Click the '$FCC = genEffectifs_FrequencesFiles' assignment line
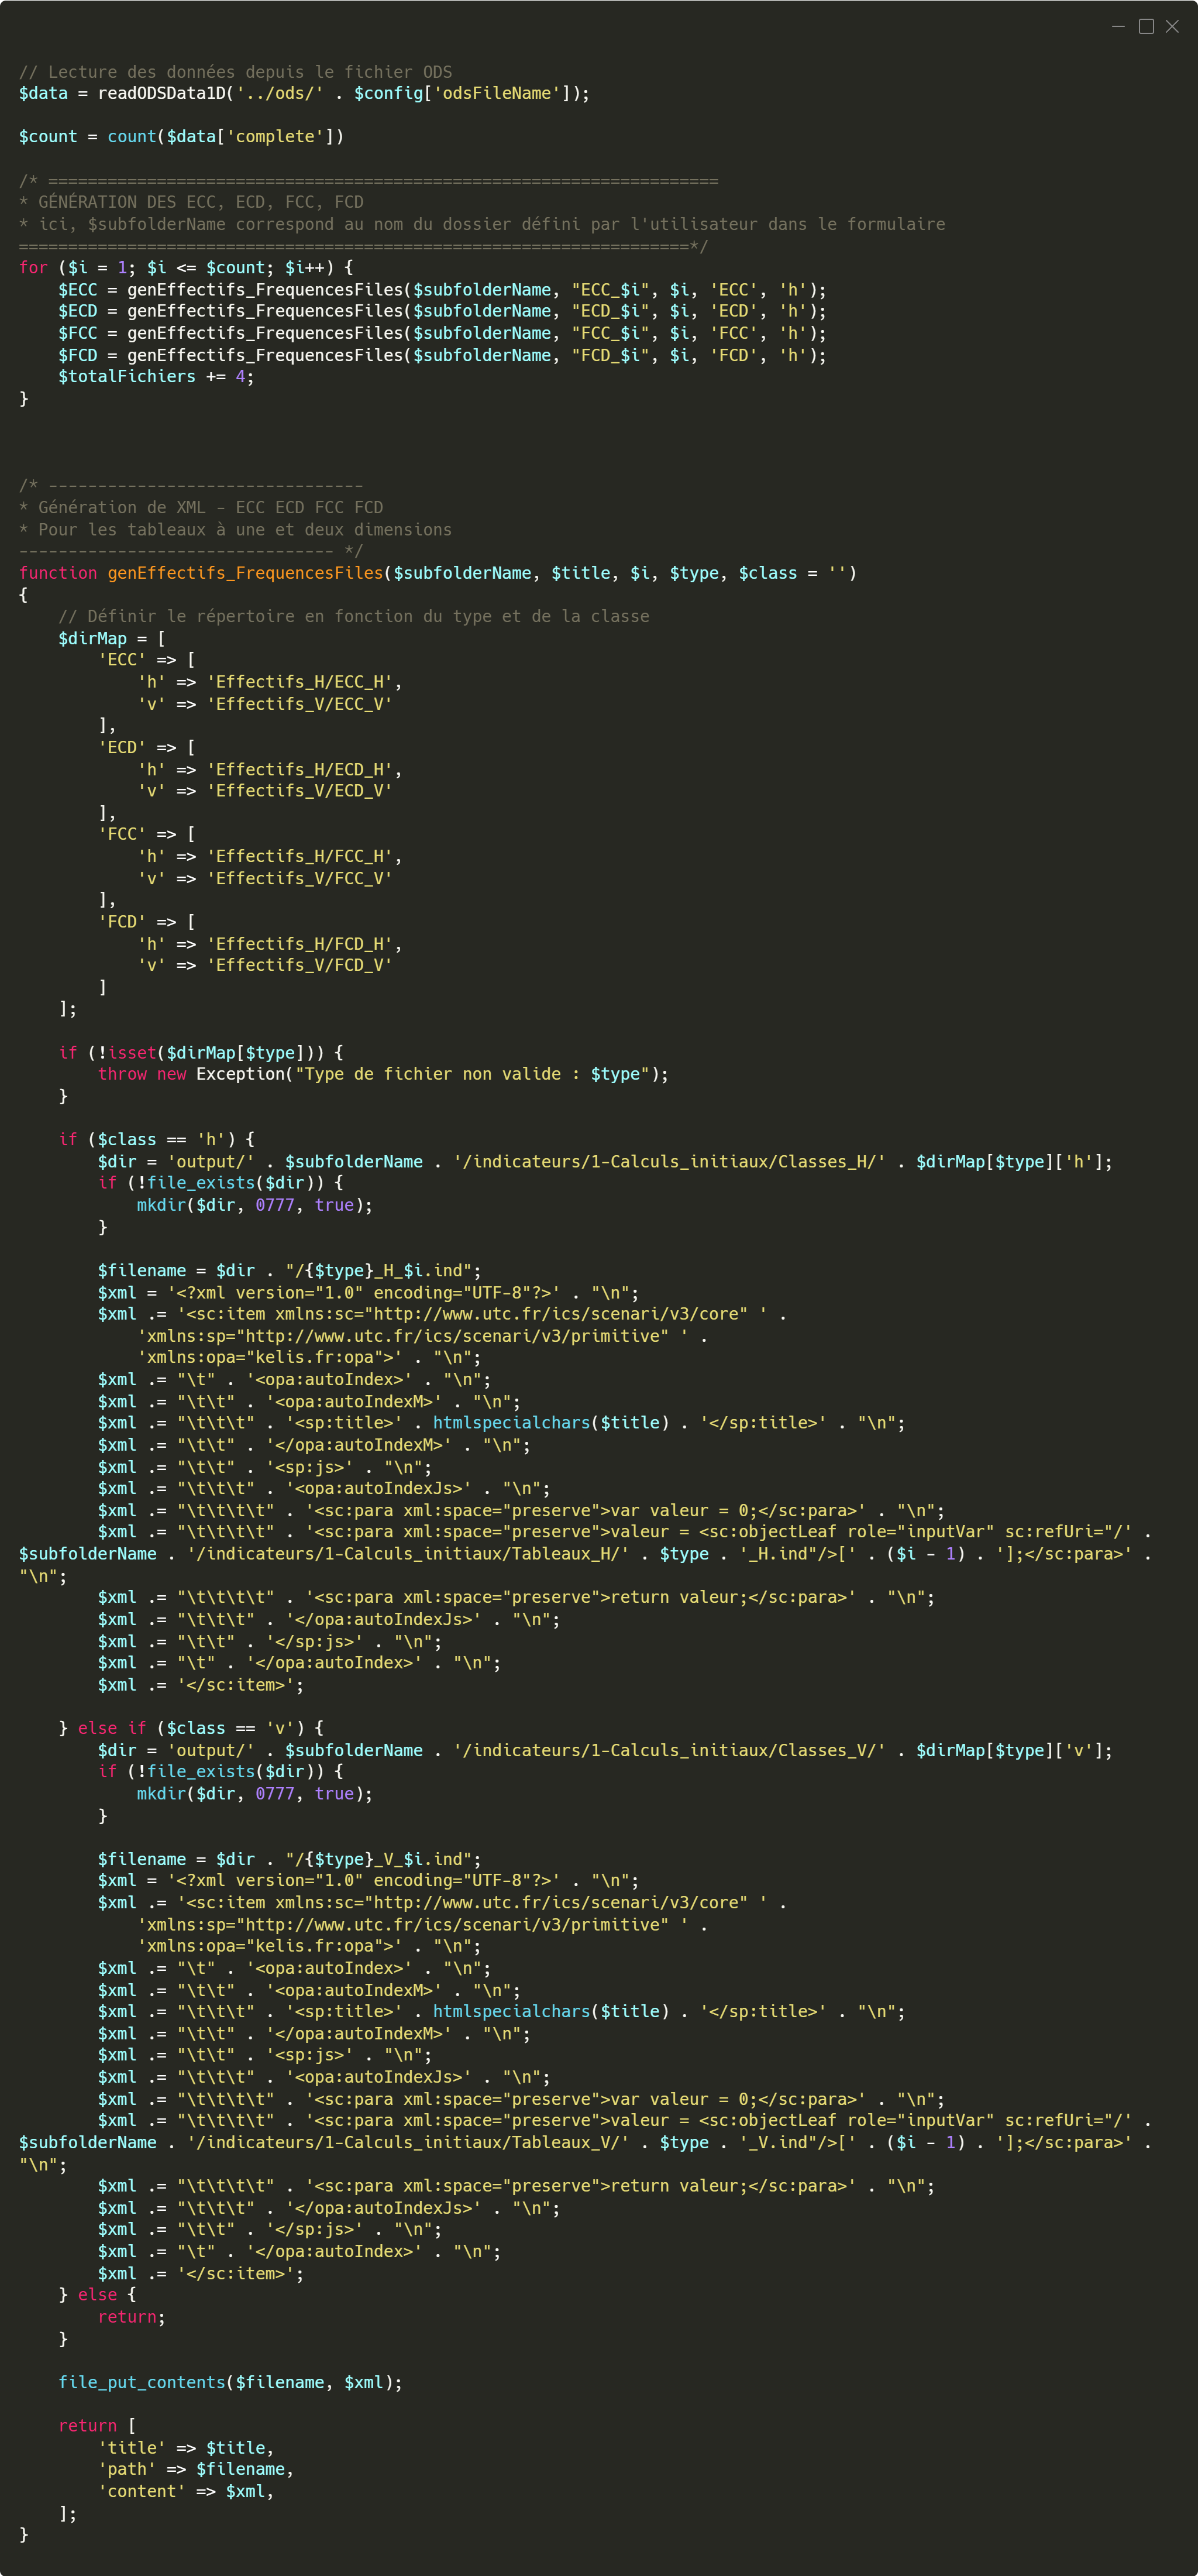This screenshot has width=1198, height=2576. (x=442, y=333)
